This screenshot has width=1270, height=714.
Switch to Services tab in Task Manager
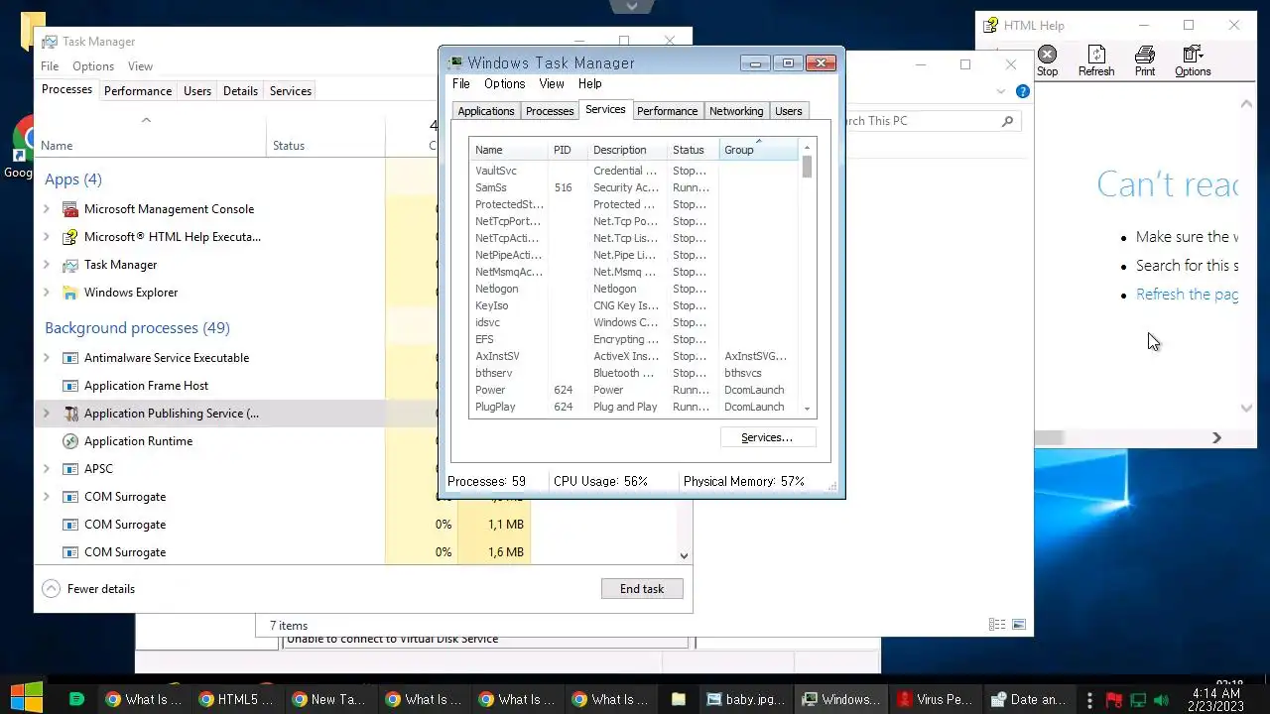tap(291, 91)
